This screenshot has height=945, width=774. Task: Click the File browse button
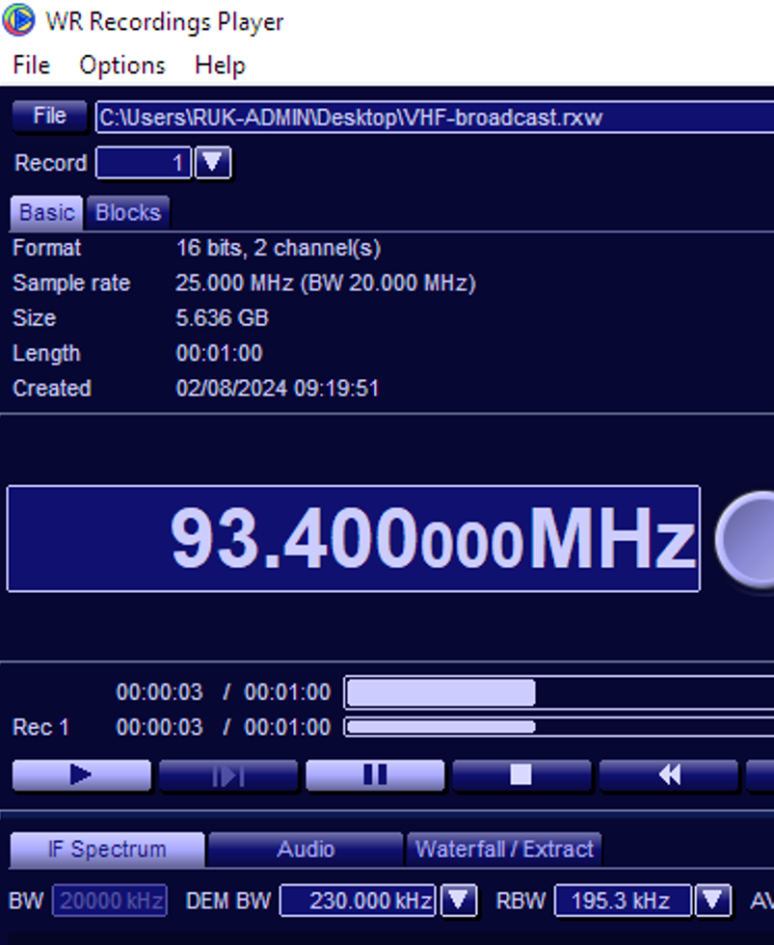(49, 117)
